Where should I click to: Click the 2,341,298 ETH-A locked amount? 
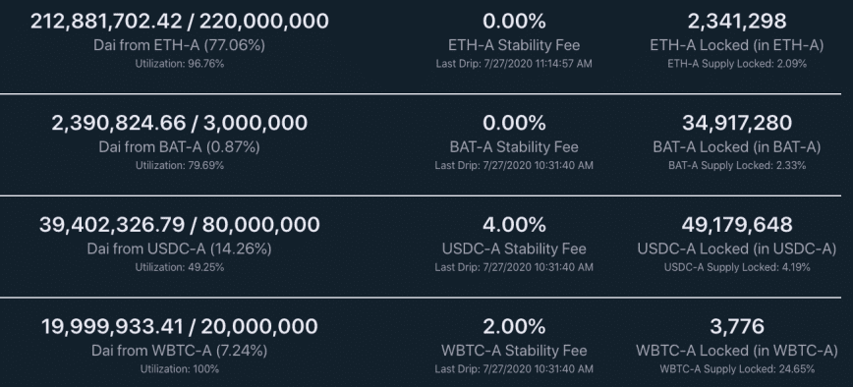click(x=737, y=22)
